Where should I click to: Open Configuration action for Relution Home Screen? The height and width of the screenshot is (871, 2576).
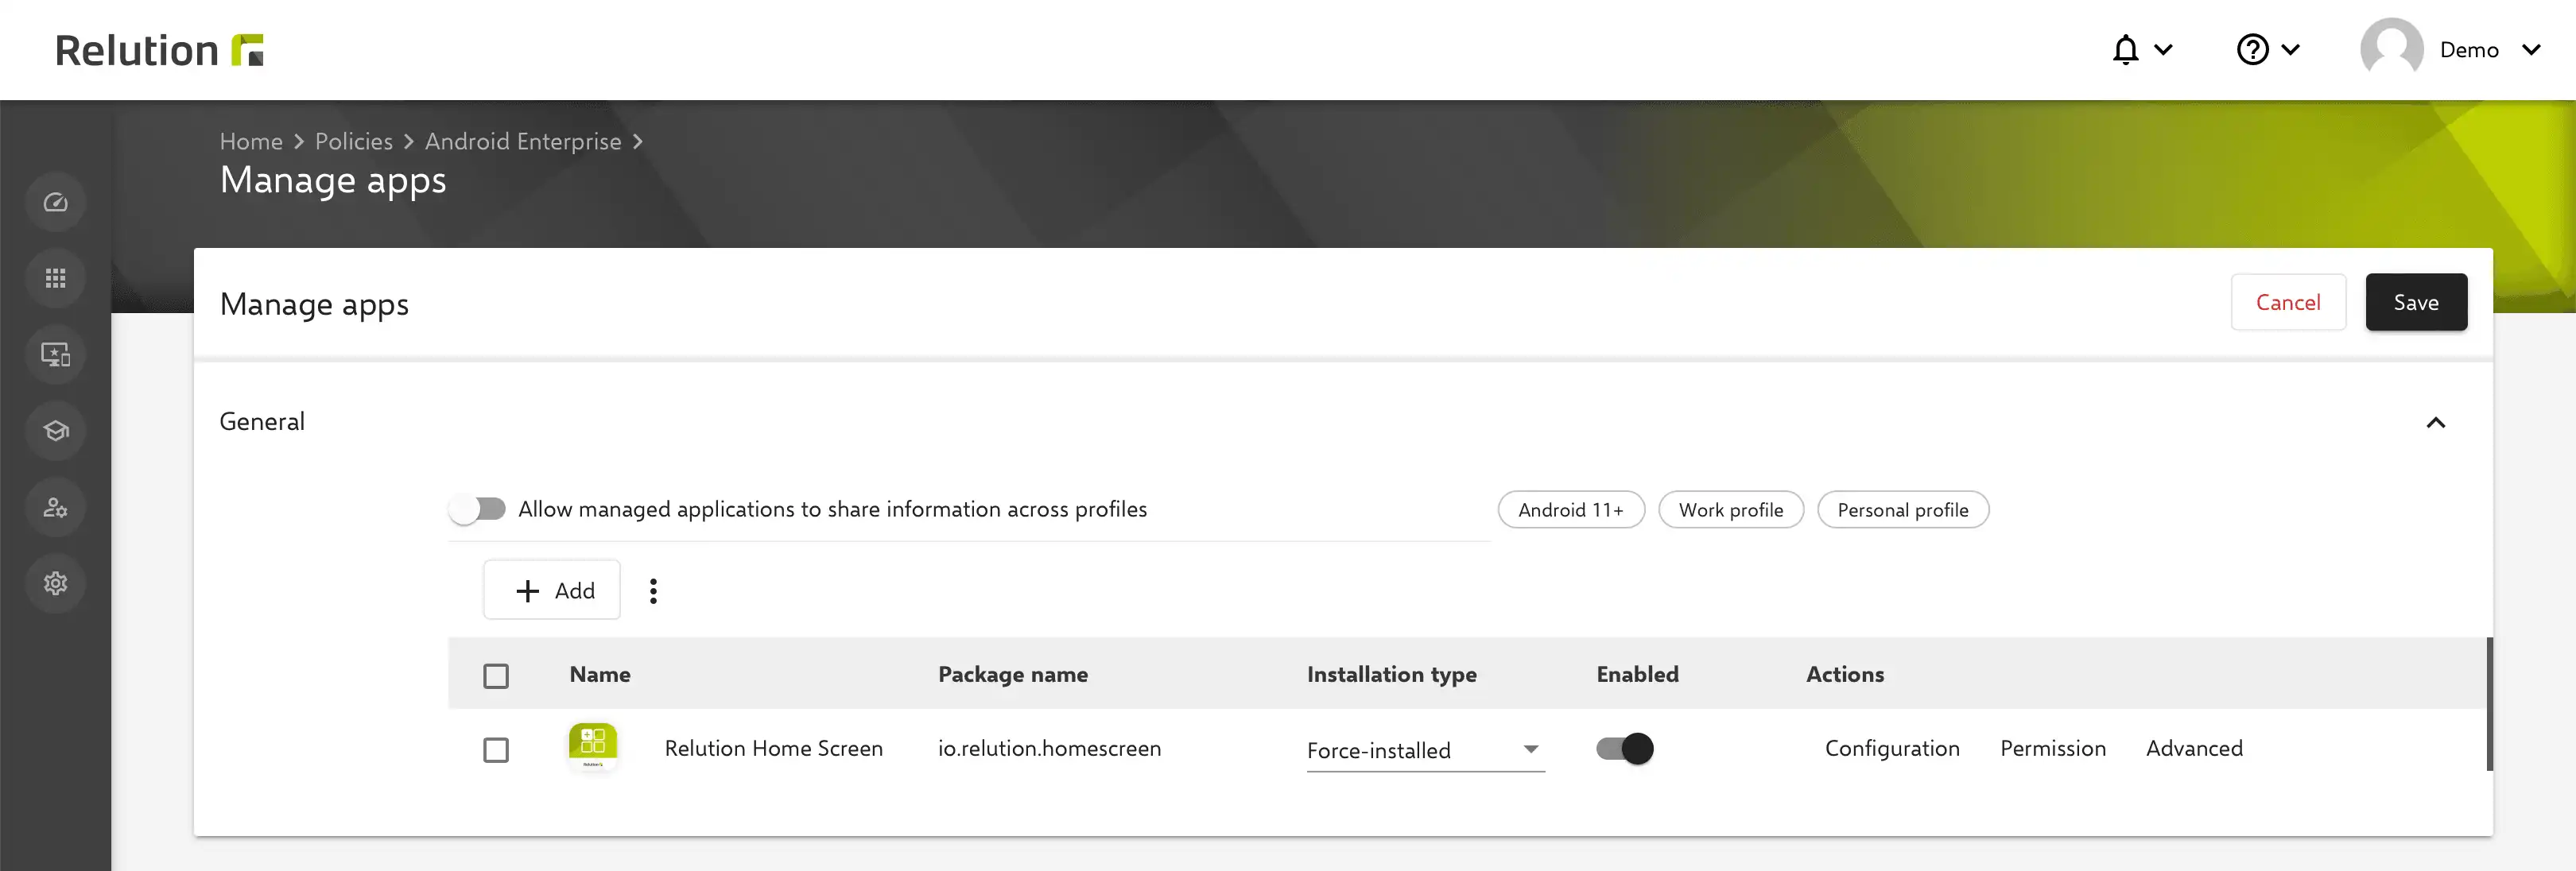pos(1892,748)
